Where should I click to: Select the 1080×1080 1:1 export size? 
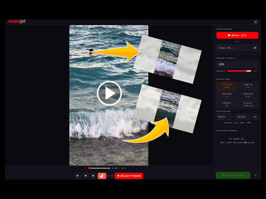click(227, 95)
